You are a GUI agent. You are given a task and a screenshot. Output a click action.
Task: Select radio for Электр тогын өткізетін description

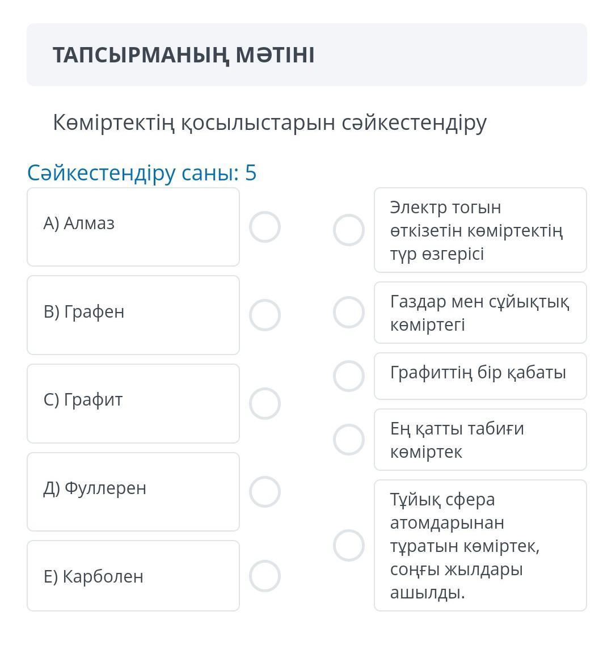click(x=348, y=230)
